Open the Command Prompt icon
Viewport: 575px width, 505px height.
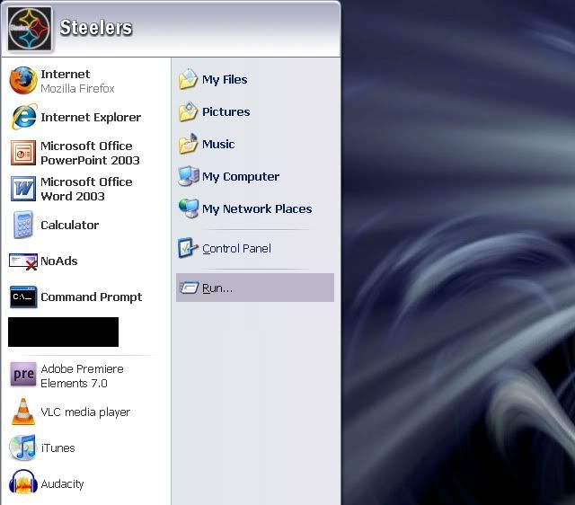(23, 297)
